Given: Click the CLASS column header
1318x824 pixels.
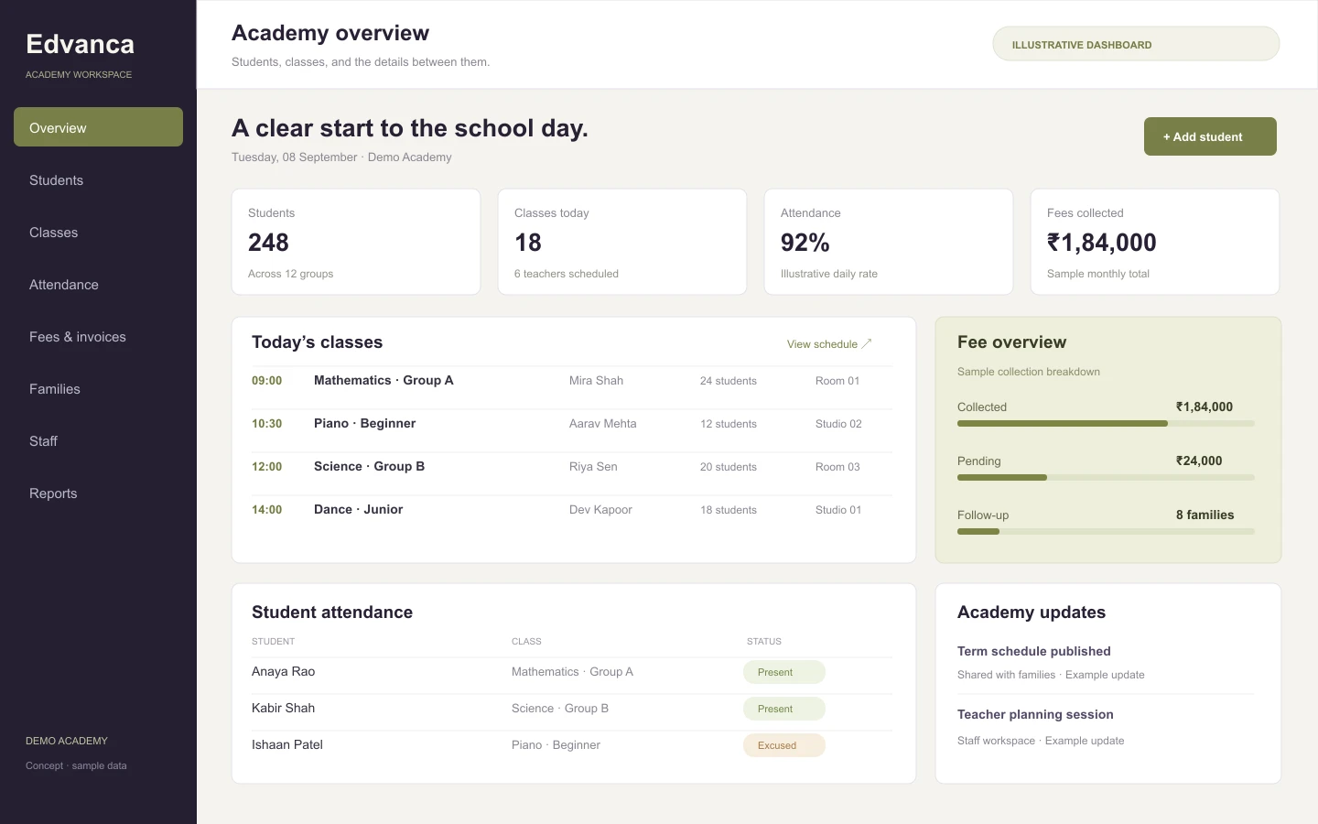Looking at the screenshot, I should pos(526,641).
